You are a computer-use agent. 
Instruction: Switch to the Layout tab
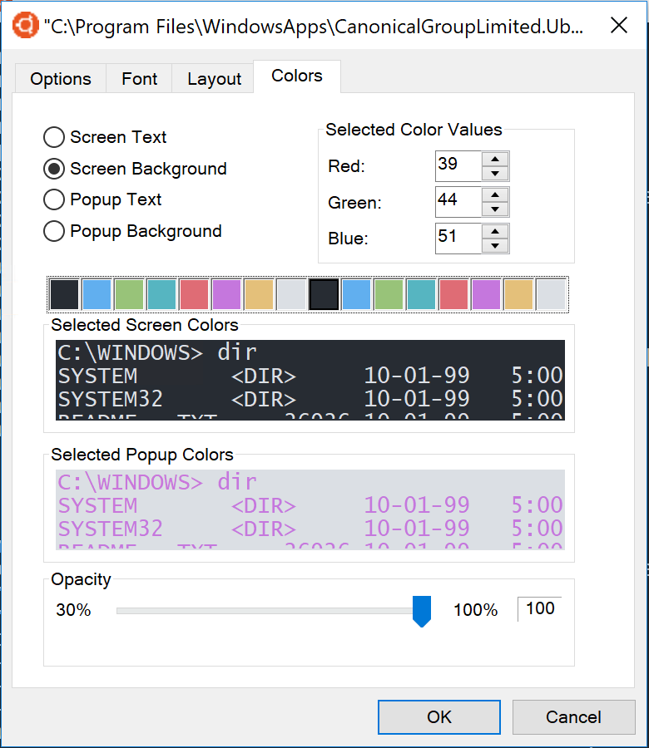coord(213,78)
